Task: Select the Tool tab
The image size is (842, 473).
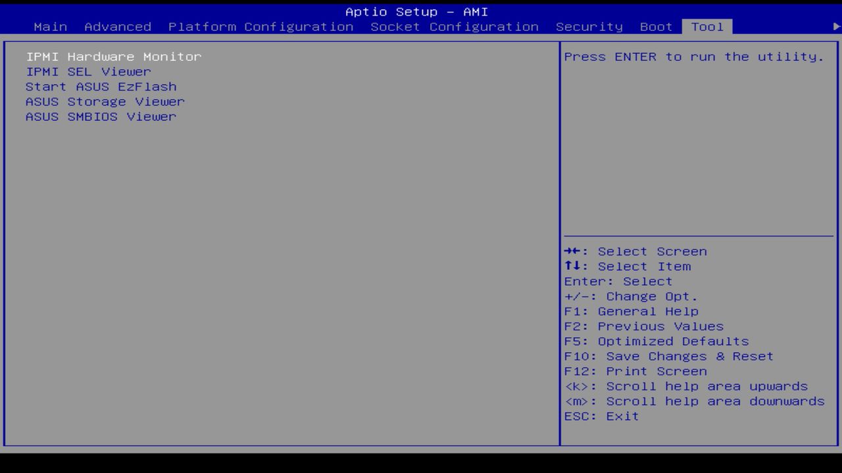Action: coord(707,27)
